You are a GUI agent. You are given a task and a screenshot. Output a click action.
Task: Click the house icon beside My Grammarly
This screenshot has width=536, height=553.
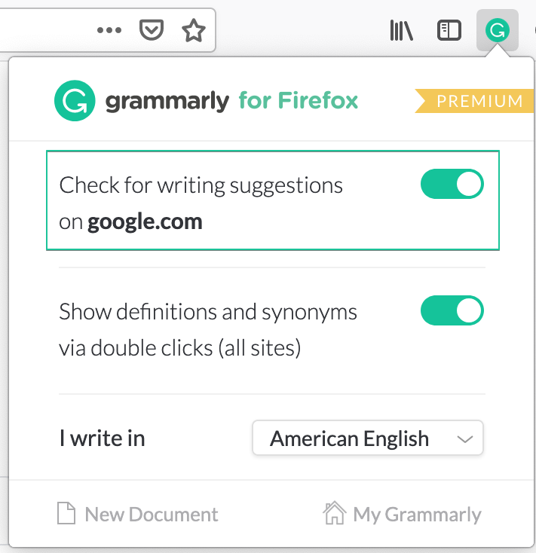click(334, 515)
